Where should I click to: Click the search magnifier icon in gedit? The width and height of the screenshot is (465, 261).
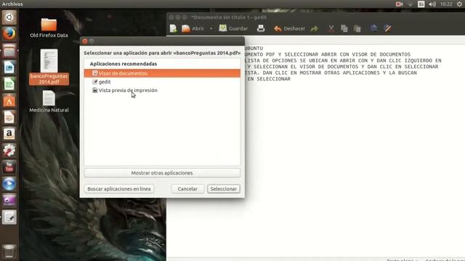pyautogui.click(x=374, y=28)
